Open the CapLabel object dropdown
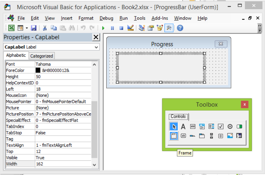This screenshot has height=175, width=265. tap(96, 47)
